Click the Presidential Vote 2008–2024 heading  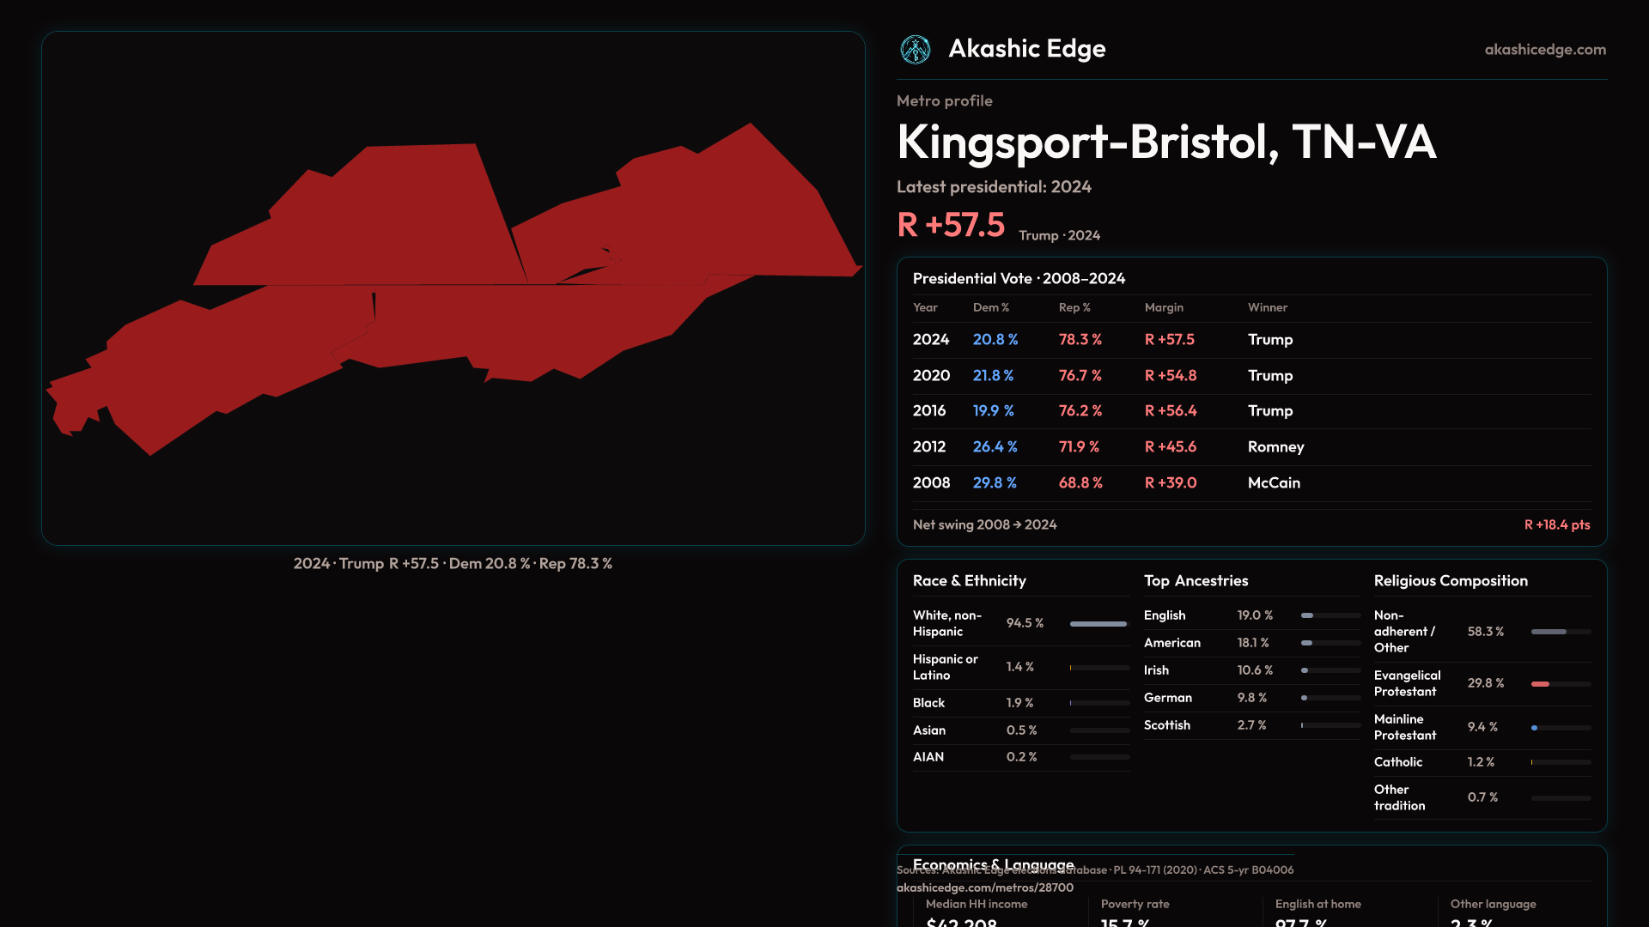[x=1019, y=279]
